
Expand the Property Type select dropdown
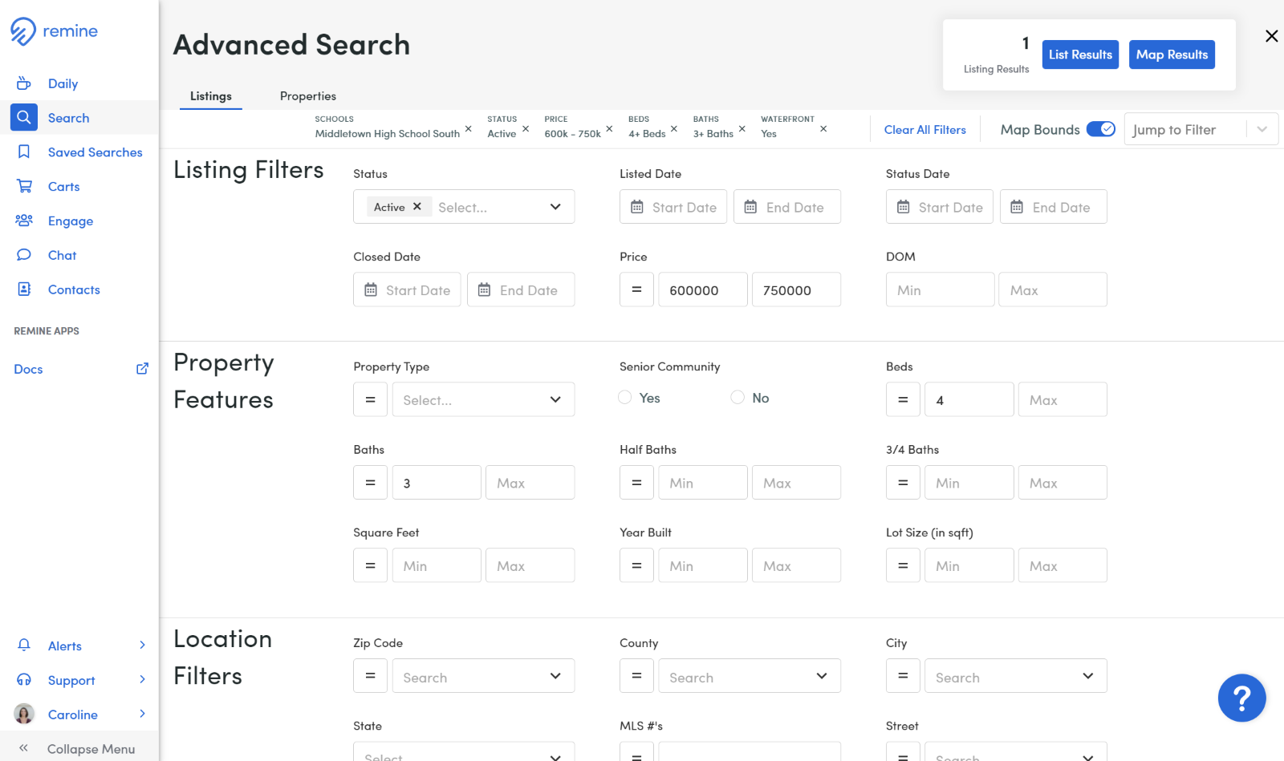click(x=483, y=399)
